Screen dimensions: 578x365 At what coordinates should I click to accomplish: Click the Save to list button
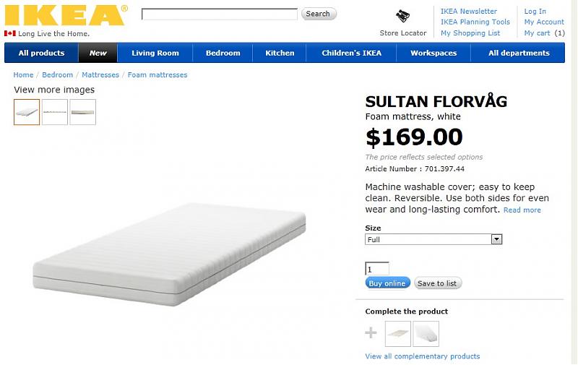tap(437, 283)
